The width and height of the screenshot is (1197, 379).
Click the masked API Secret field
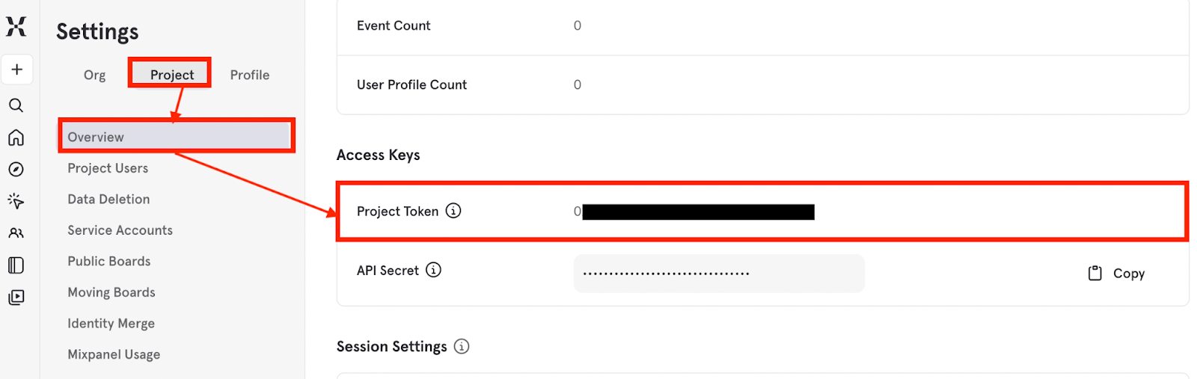(718, 274)
